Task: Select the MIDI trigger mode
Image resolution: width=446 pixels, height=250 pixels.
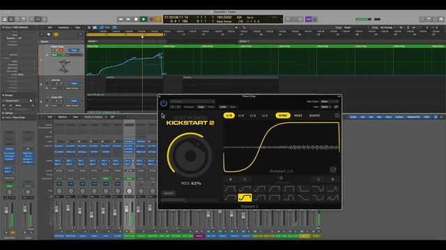Action: coord(298,115)
